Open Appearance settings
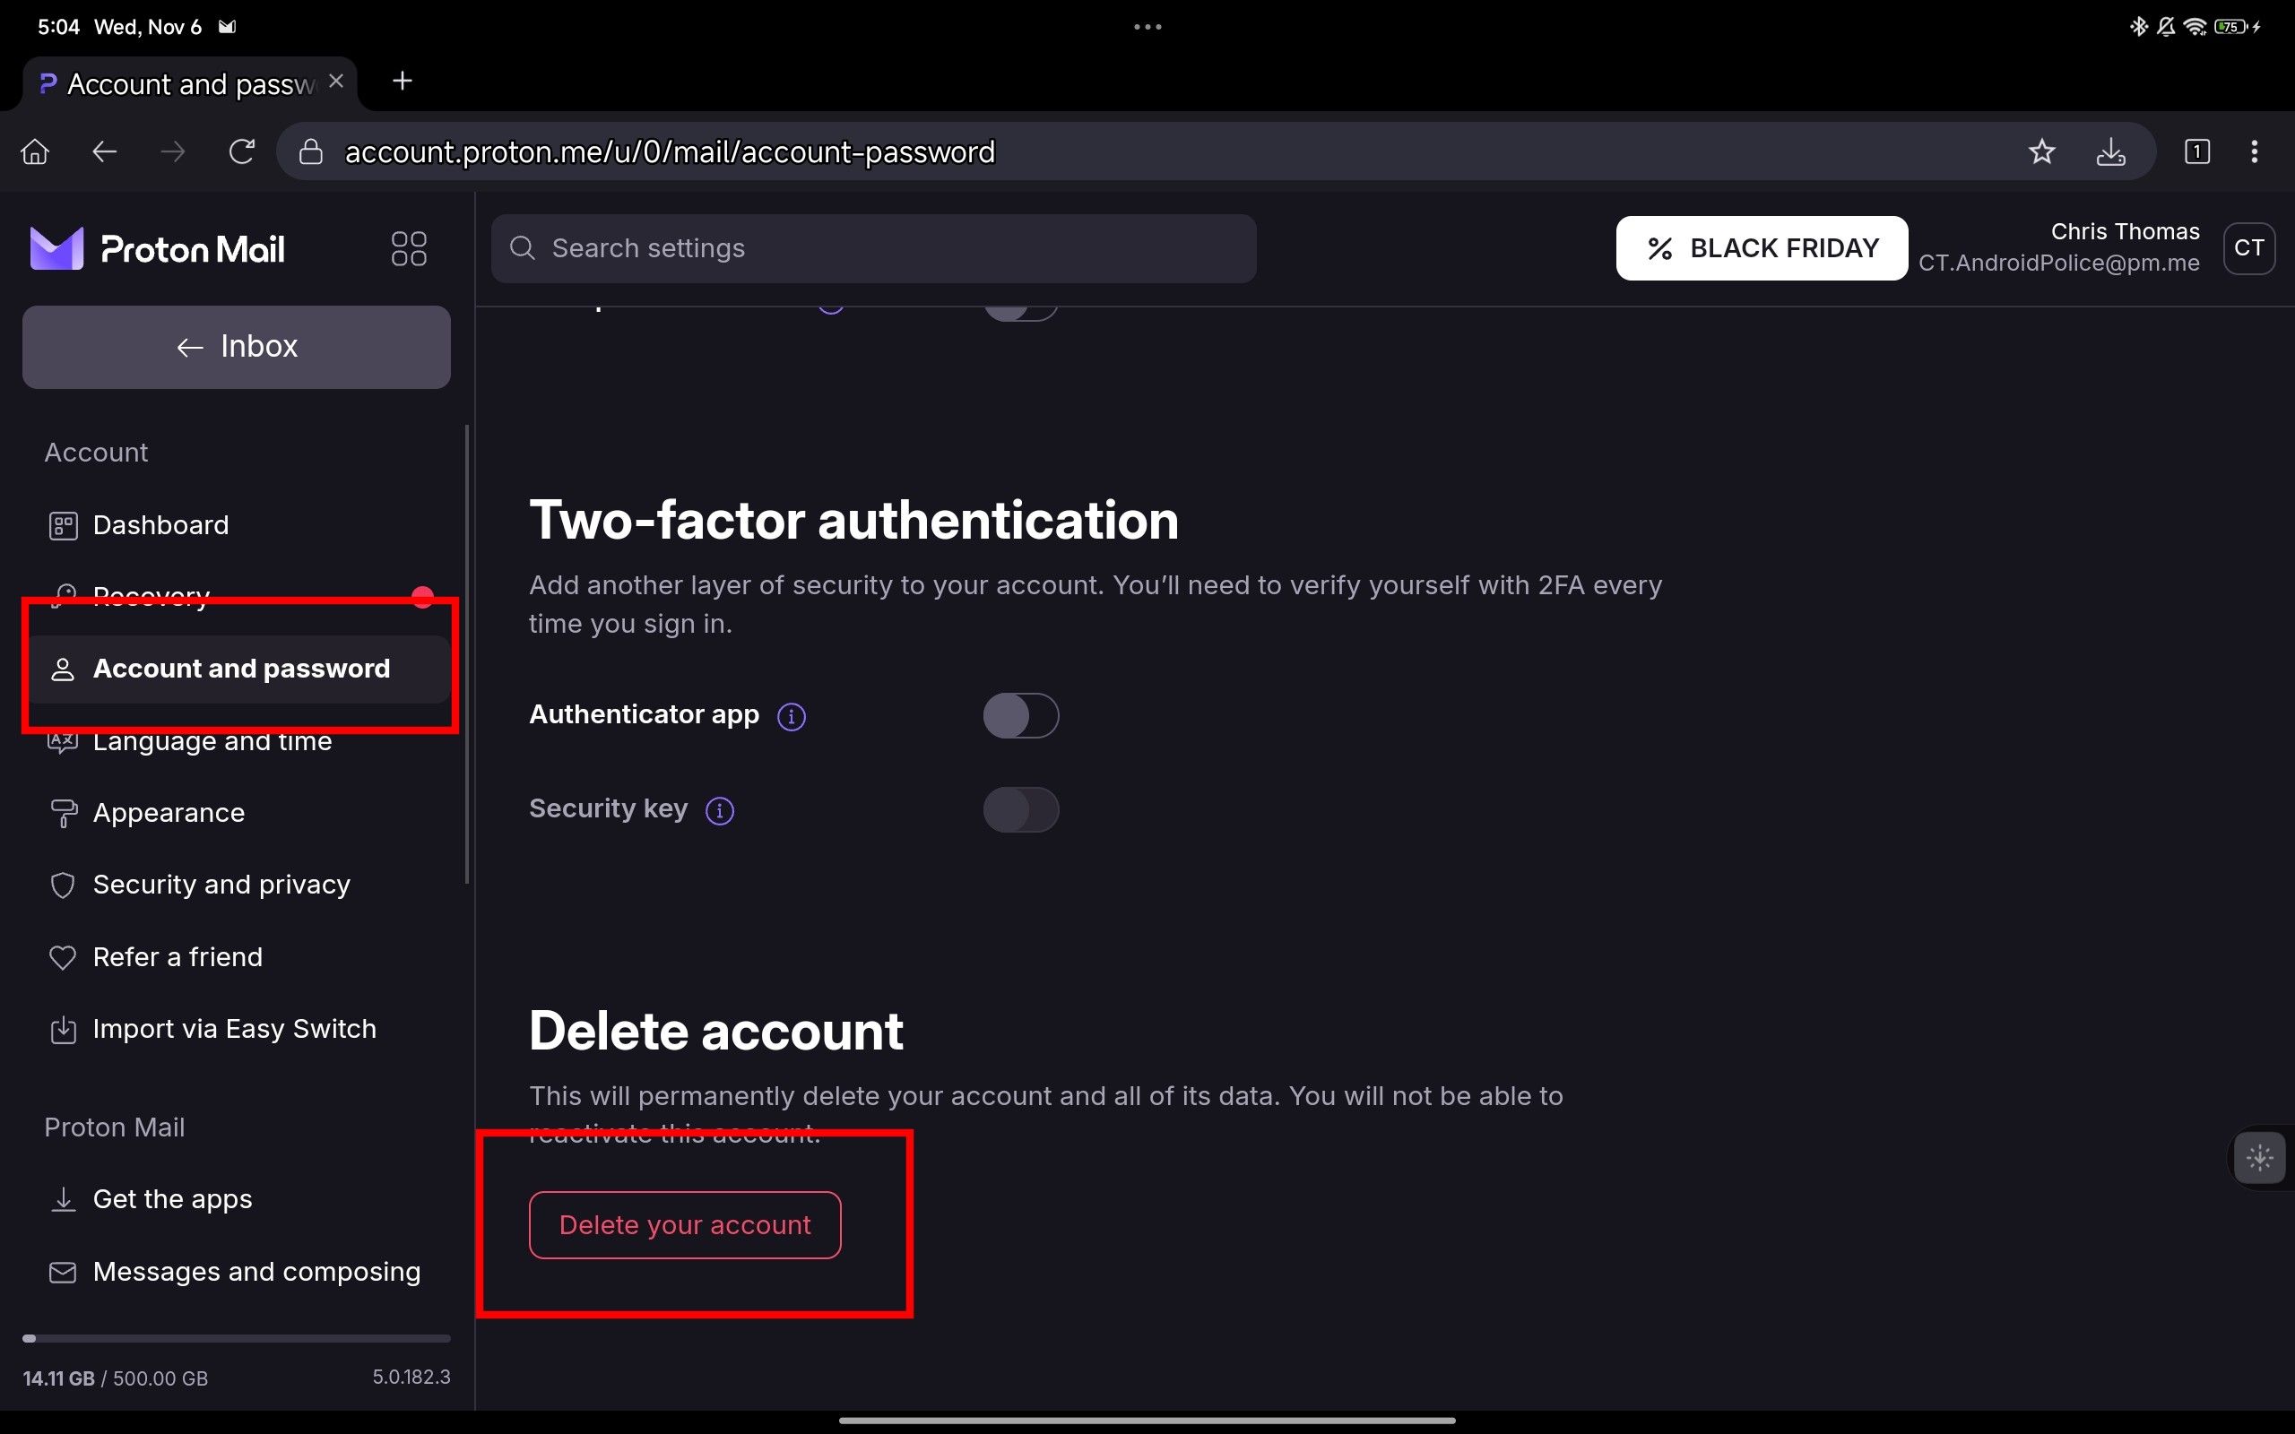The image size is (2295, 1434). point(167,811)
